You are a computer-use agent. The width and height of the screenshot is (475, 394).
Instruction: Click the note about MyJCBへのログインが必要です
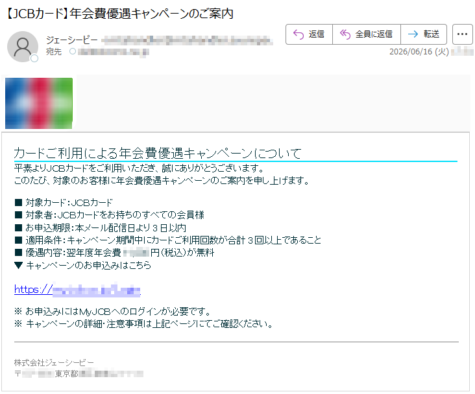click(x=112, y=311)
